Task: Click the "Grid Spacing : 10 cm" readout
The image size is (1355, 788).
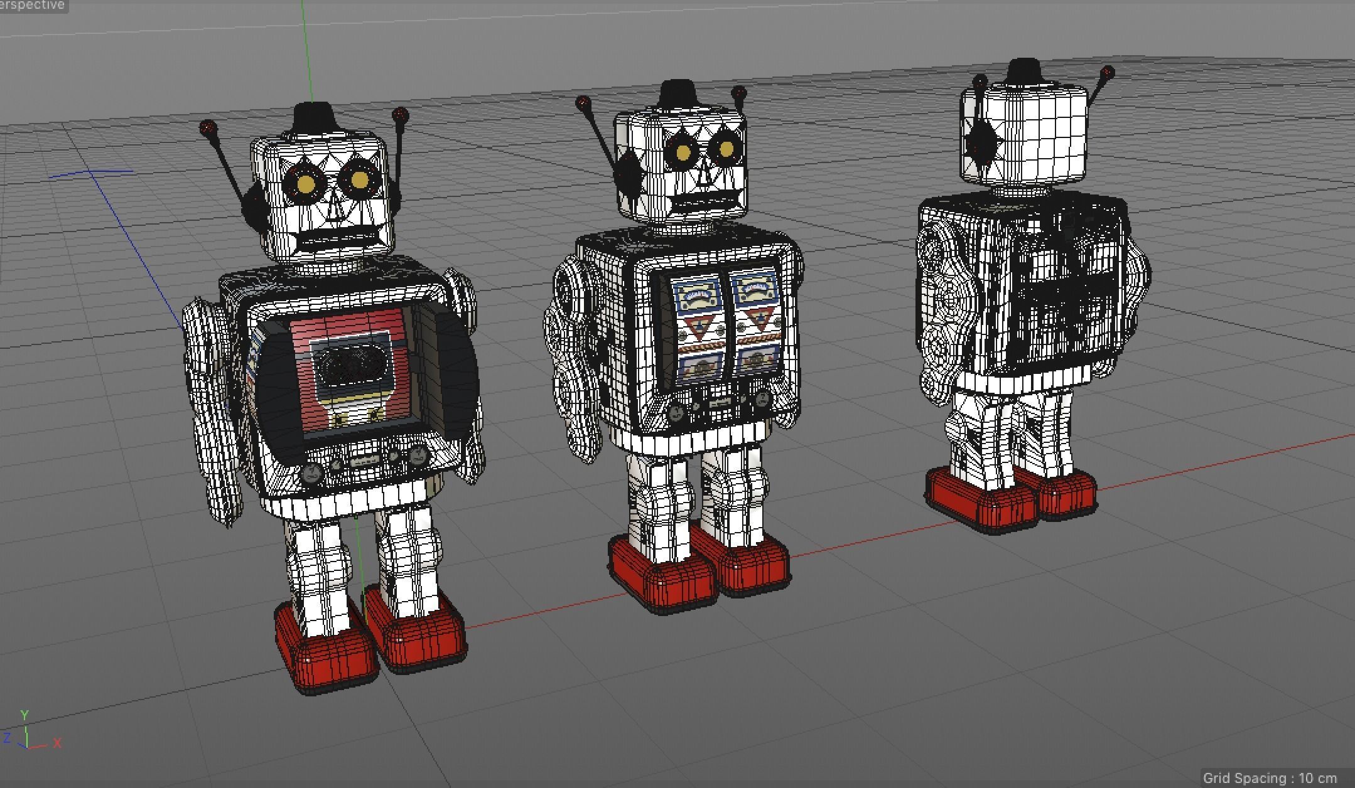Action: (x=1270, y=779)
